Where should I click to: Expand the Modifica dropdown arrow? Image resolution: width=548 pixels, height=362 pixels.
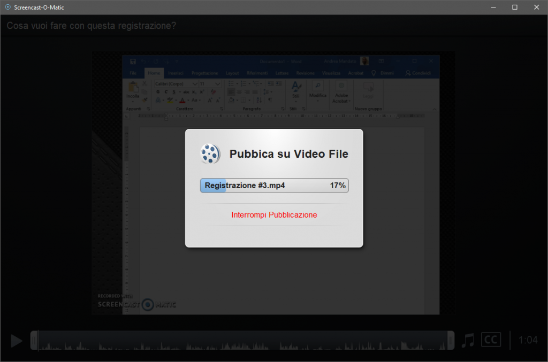click(318, 101)
